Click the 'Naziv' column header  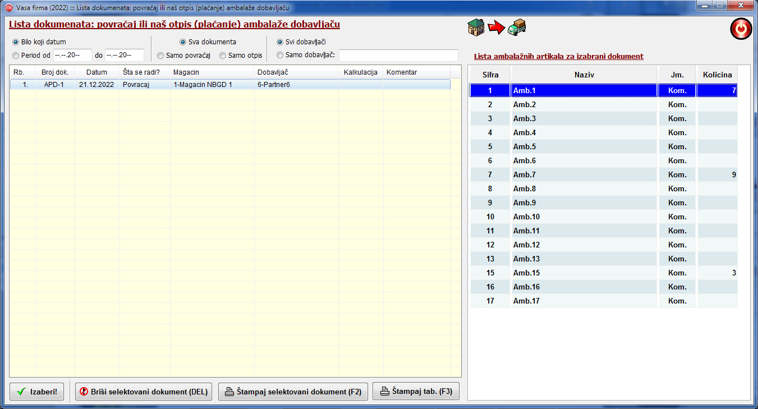coord(584,75)
